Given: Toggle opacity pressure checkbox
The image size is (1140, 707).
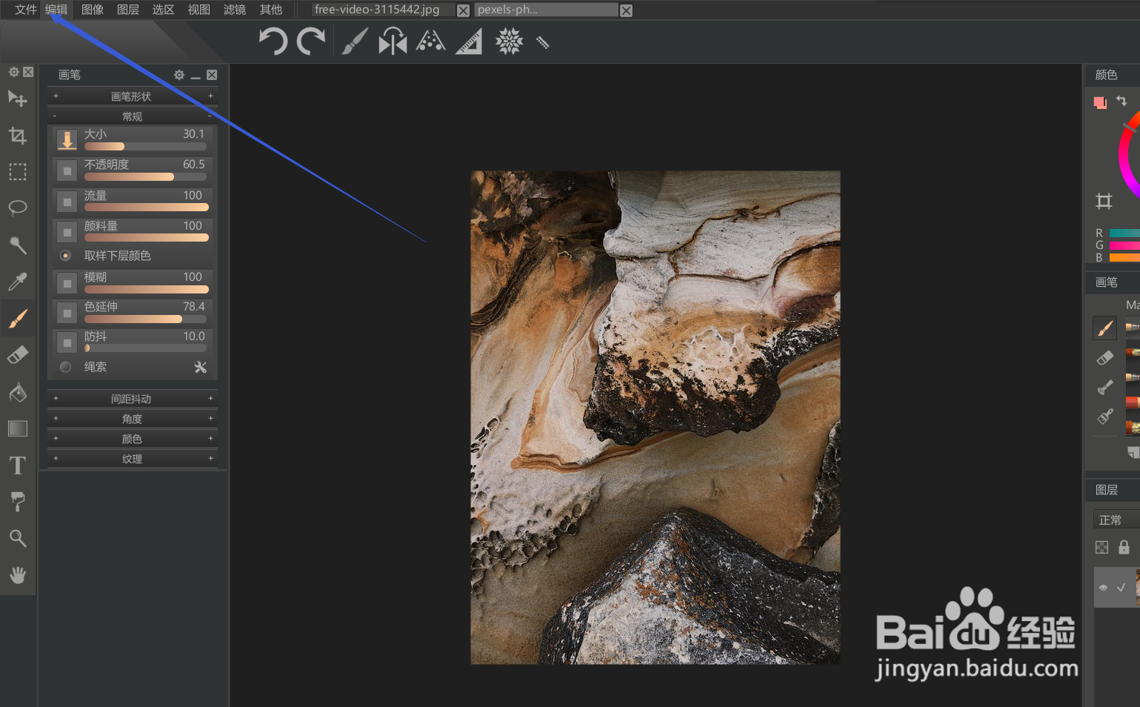Looking at the screenshot, I should click(67, 171).
